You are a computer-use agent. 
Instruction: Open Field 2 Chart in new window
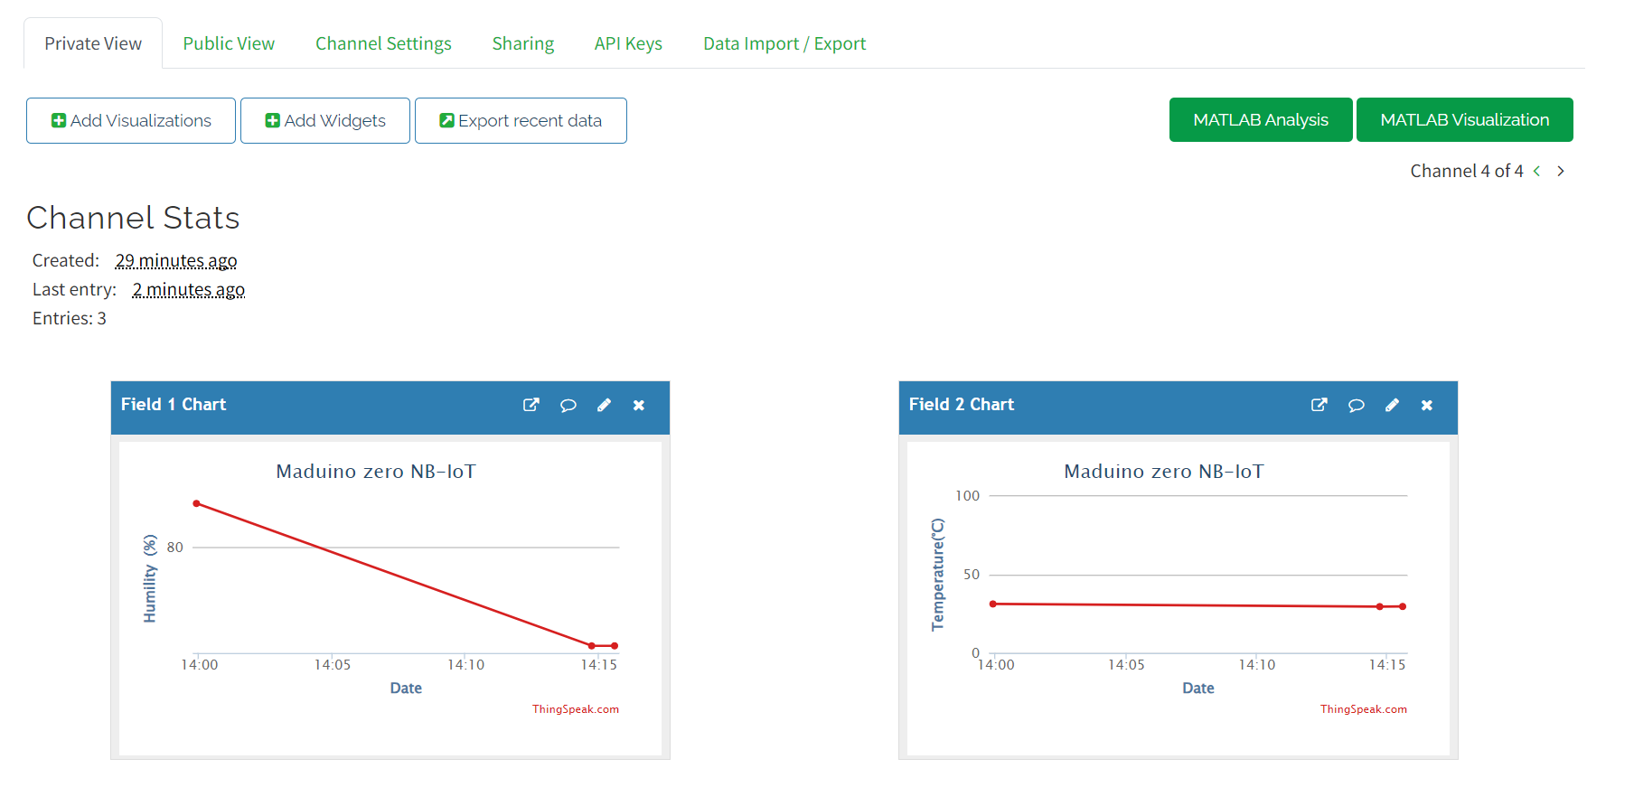pos(1319,405)
